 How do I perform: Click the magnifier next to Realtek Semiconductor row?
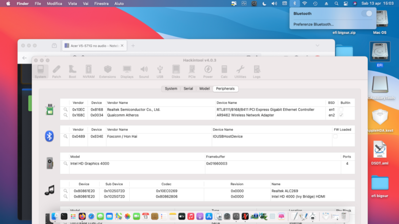click(65, 110)
